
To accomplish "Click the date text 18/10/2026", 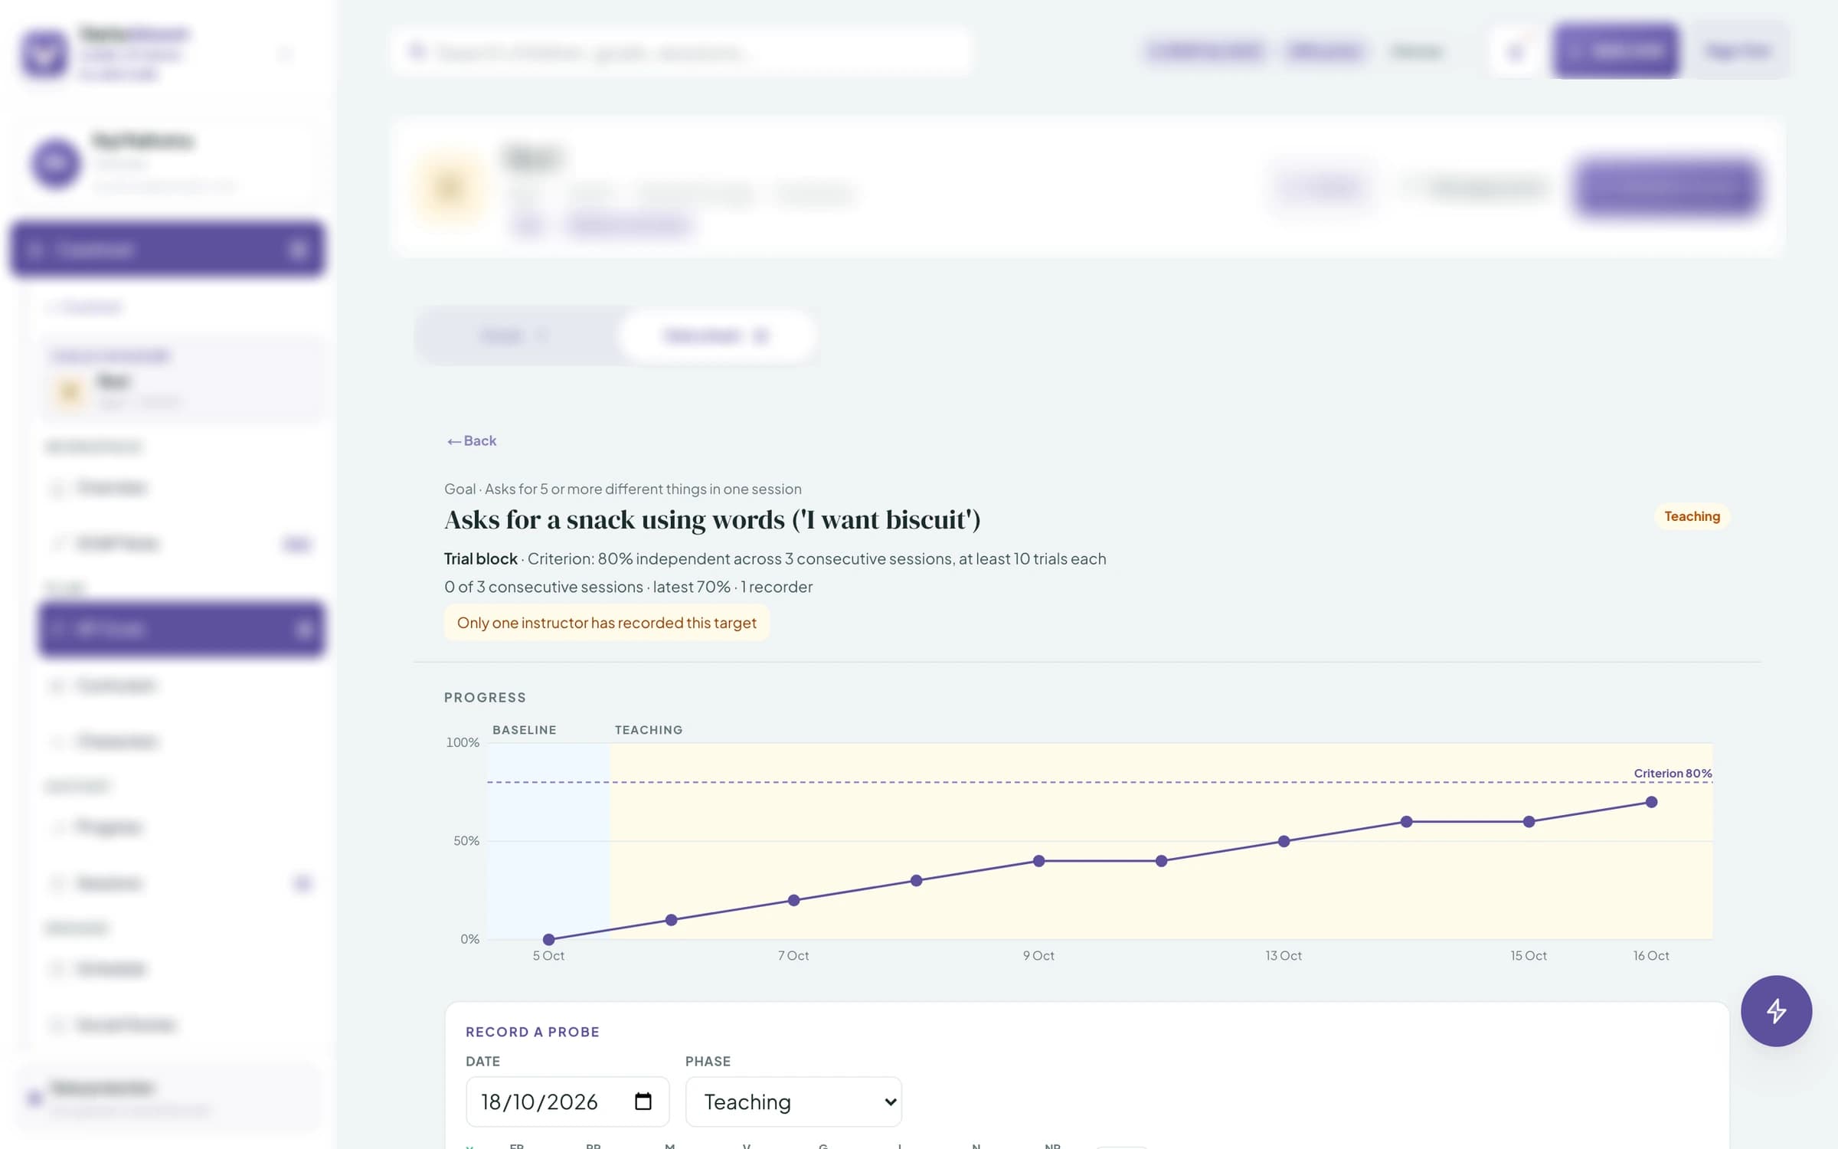I will click(x=539, y=1102).
